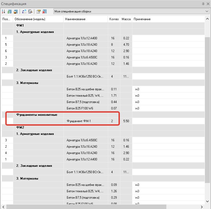This screenshot has height=209, width=211.
Task: Pin the Спецификация panel with the pushpin
Action: pos(203,4)
